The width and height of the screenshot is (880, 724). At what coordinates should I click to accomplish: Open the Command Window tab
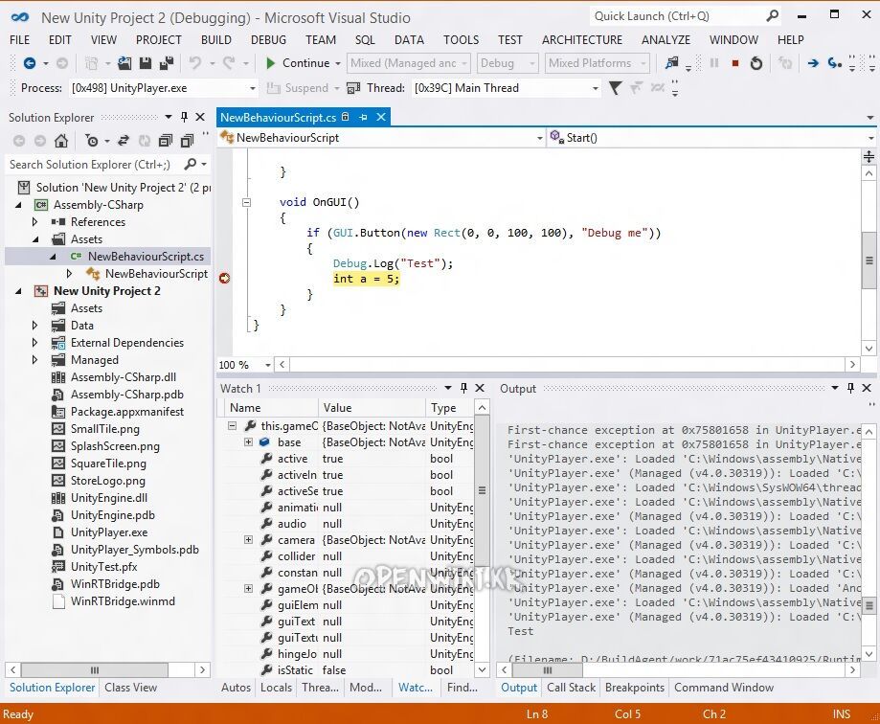[x=723, y=688]
